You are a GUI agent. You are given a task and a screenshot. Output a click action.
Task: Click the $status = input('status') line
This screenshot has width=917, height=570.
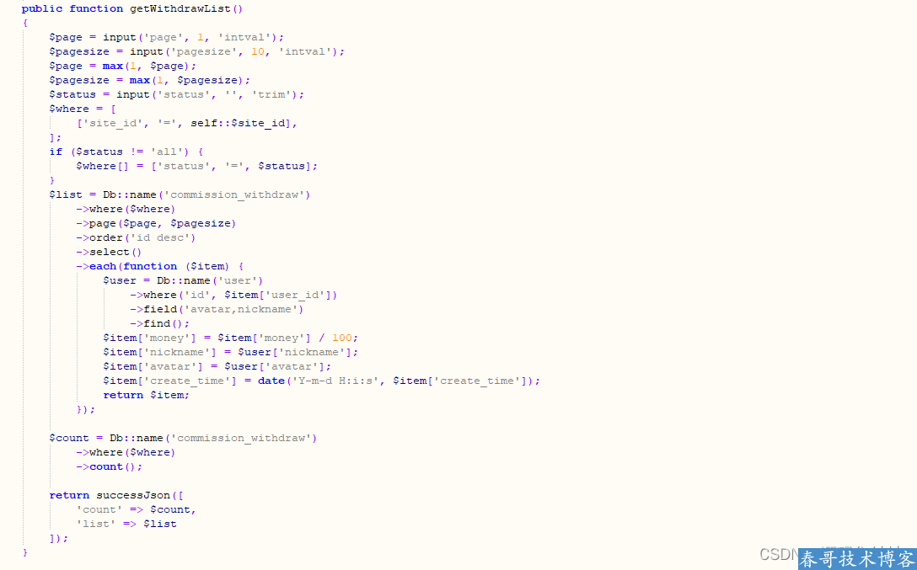pos(177,94)
